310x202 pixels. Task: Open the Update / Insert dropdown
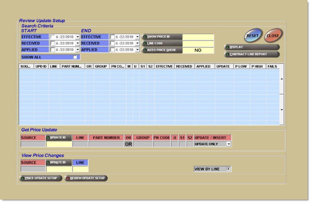pyautogui.click(x=229, y=144)
